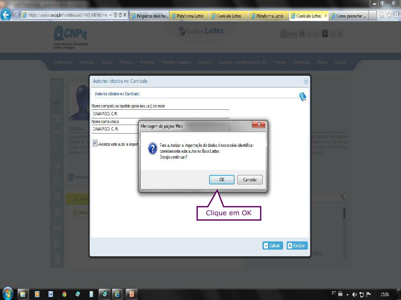
Task: Switch to the second Plataforma Lattes tab
Action: pyautogui.click(x=269, y=16)
